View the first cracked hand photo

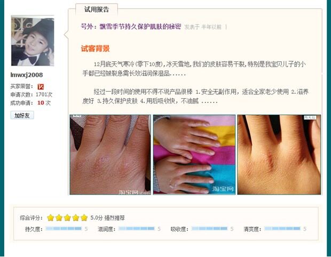110,155
